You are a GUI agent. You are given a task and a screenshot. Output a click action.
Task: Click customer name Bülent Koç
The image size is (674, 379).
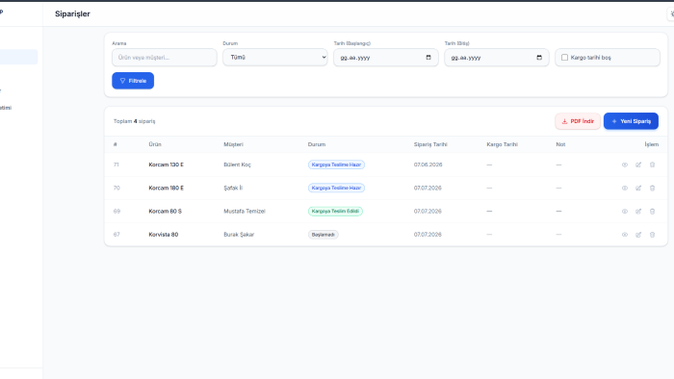pos(237,164)
